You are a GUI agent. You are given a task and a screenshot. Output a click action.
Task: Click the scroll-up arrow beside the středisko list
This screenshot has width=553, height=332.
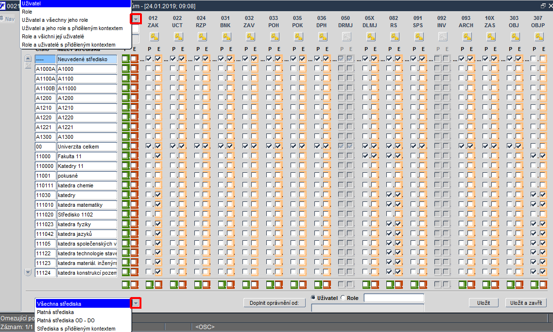point(28,58)
